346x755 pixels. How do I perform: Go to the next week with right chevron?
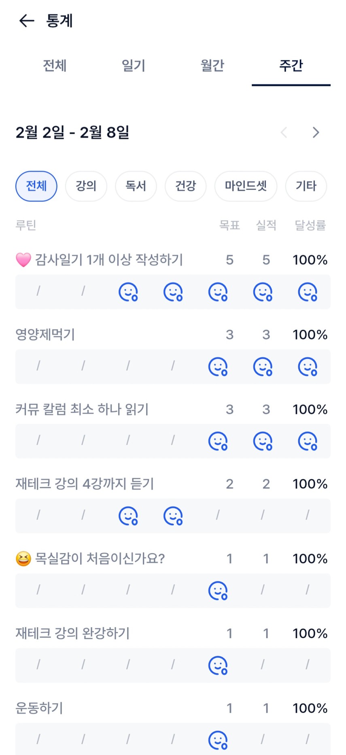(316, 132)
